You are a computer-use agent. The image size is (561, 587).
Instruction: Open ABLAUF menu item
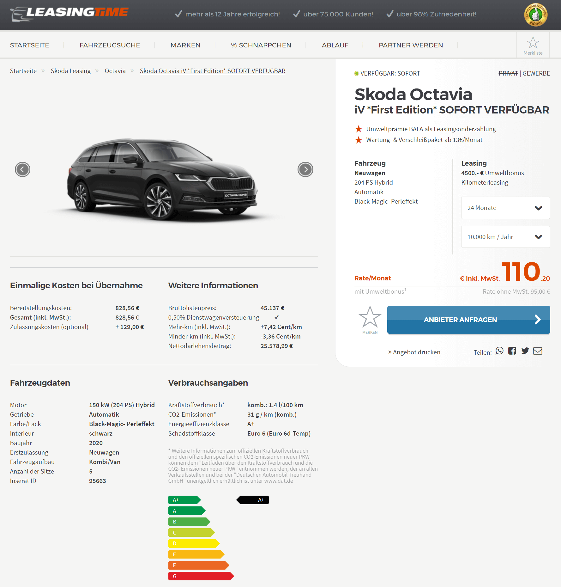335,45
